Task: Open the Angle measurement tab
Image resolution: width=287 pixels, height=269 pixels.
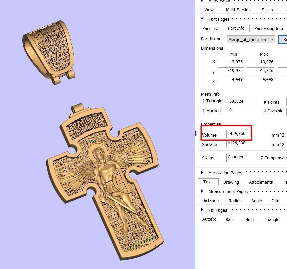Action: click(x=257, y=201)
